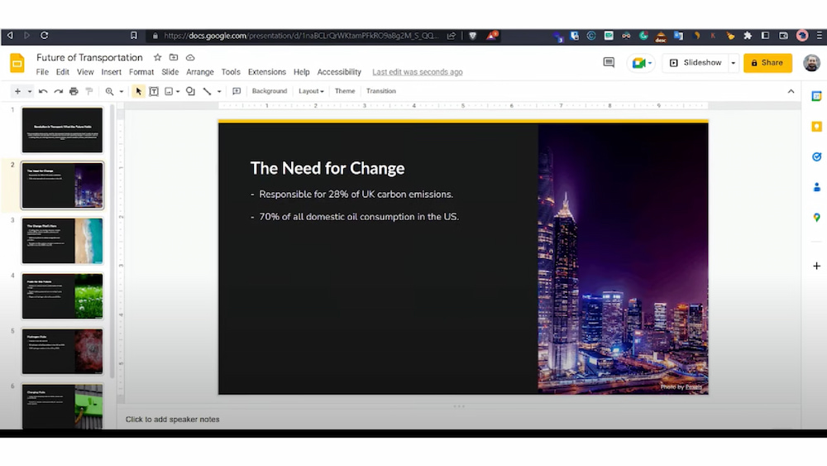Redo the last action

59,91
